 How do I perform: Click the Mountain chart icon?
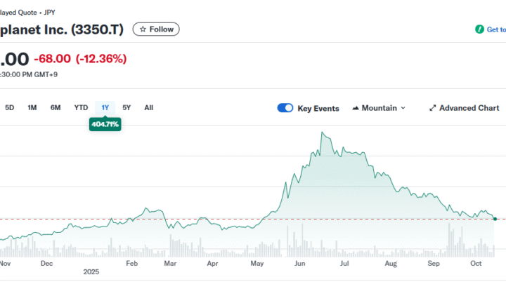356,108
